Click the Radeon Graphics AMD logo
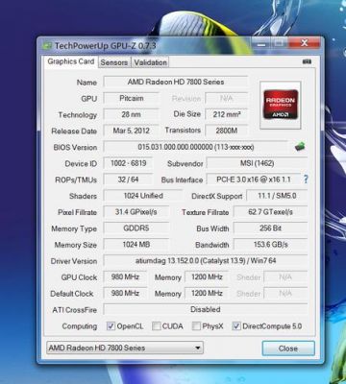 click(281, 105)
